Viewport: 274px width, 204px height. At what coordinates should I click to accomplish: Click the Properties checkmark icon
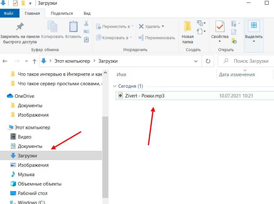click(220, 26)
